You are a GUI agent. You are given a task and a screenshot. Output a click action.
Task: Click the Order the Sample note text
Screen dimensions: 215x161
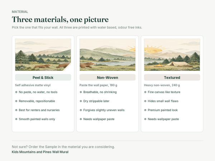pyautogui.click(x=63, y=147)
